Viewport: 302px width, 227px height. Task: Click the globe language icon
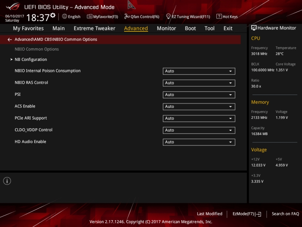[65, 16]
